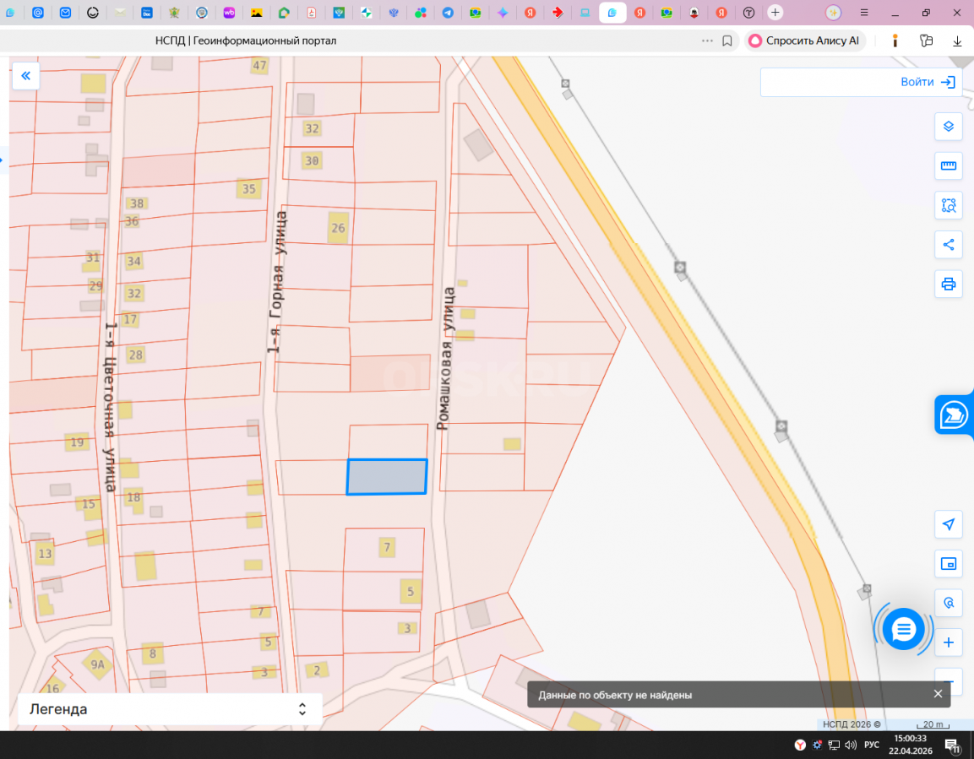Open the map layers panel
Viewport: 974px width, 759px height.
948,127
